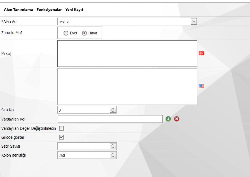Uncheck the Gridde göster checkbox

[x=61, y=137]
